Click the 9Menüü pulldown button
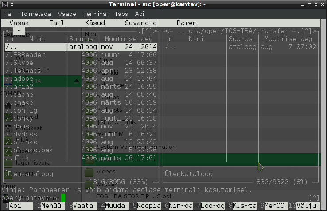The image size is (327, 211). 275,206
